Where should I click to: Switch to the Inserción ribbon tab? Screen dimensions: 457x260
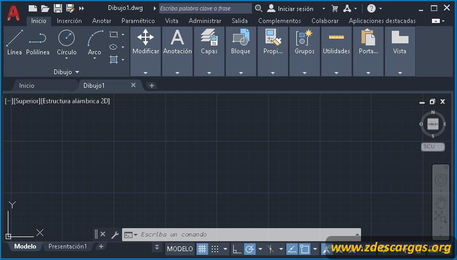click(x=69, y=21)
